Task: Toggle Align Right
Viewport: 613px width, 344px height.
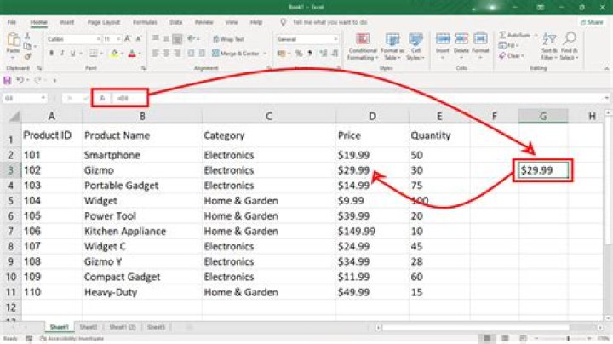Action: tap(177, 53)
